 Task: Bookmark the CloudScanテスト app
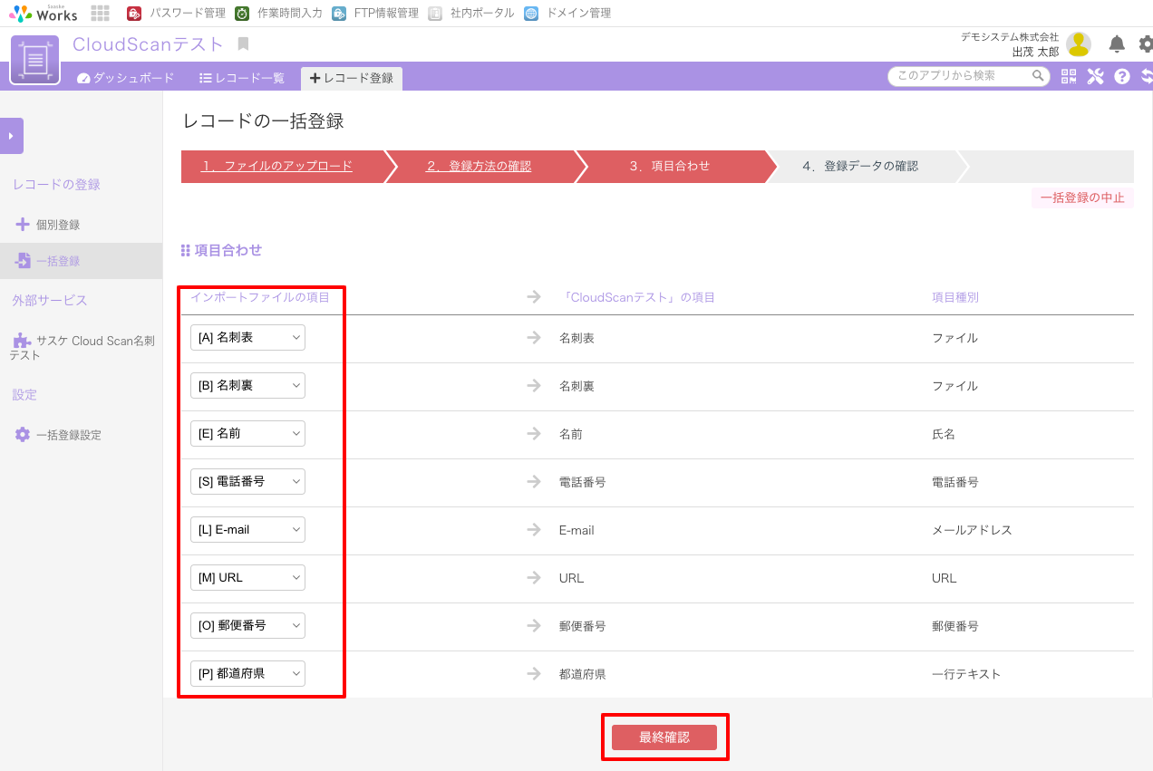pos(243,44)
